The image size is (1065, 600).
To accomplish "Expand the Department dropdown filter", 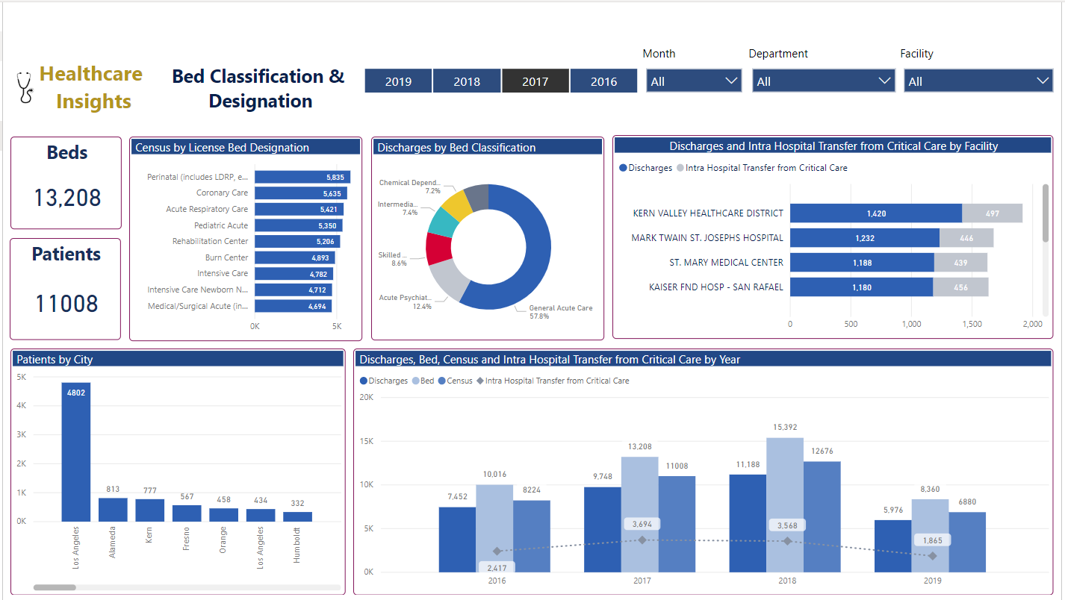I will click(823, 81).
